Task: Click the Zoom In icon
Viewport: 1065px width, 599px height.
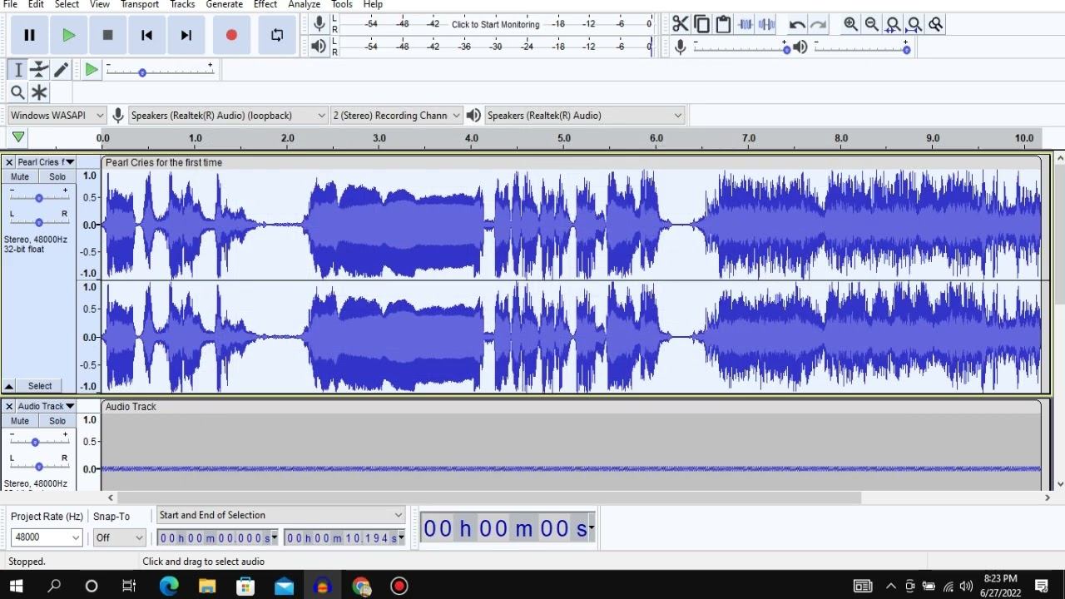Action: tap(850, 24)
